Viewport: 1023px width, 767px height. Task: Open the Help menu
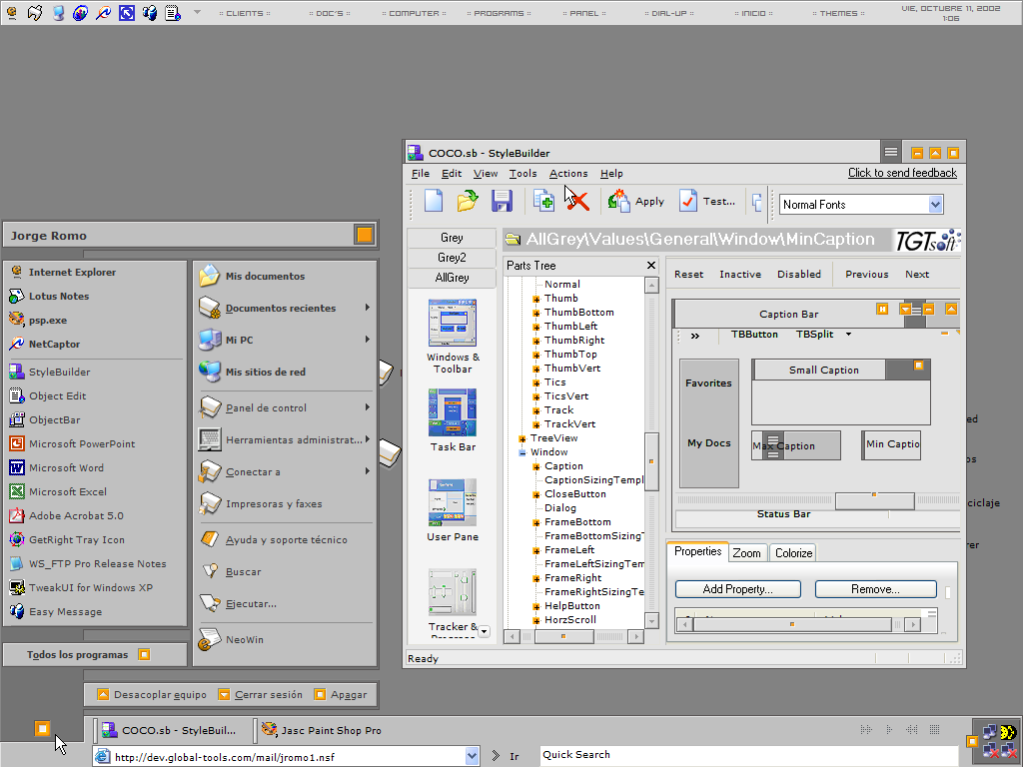(x=611, y=174)
